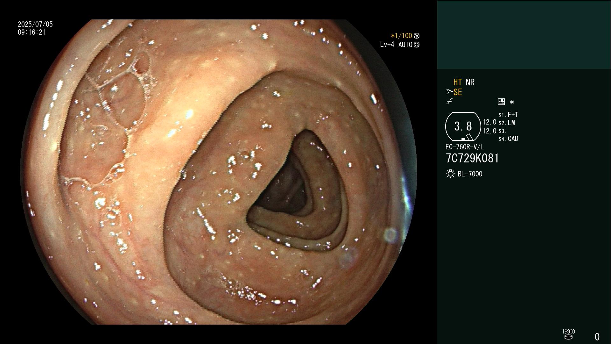Viewport: 611px width, 344px height.
Task: Click the empty S3 switch label
Action: 502,131
